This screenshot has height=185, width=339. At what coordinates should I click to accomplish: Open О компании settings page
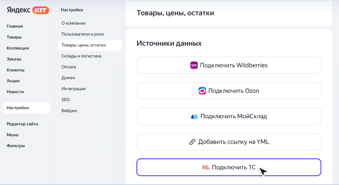click(x=74, y=23)
